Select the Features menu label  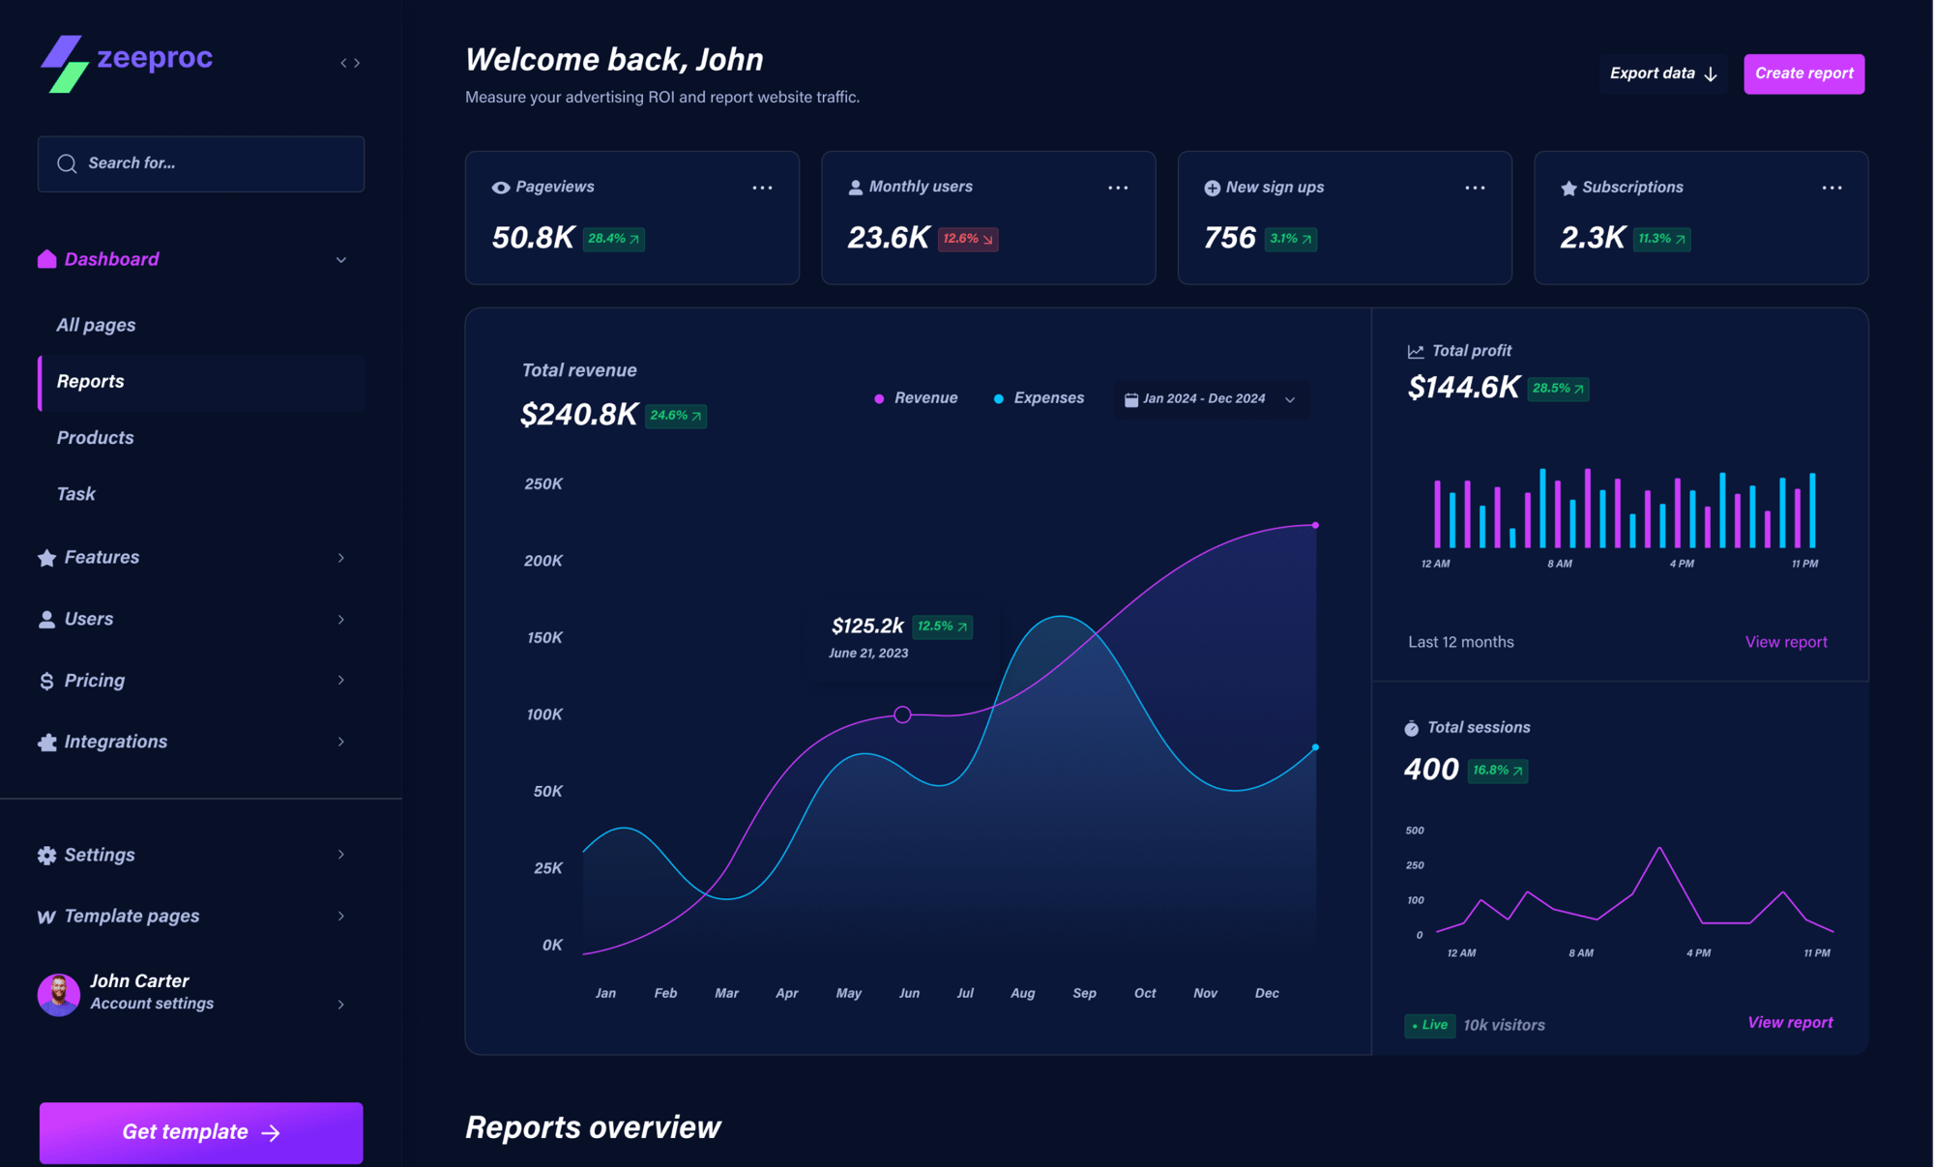click(102, 557)
